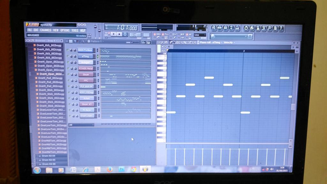Open the keyboard editor icon in step sequencer
The image size is (327, 184).
(x=148, y=42)
